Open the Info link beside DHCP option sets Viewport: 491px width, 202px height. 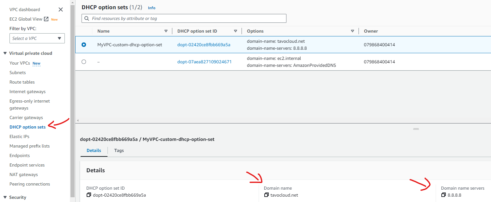coord(152,8)
